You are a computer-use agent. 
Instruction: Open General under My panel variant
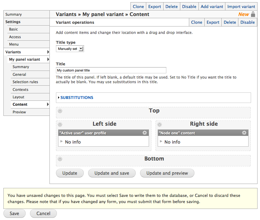pyautogui.click(x=30, y=74)
